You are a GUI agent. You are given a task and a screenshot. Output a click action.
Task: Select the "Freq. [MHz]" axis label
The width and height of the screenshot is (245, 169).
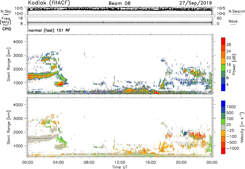tap(6, 20)
